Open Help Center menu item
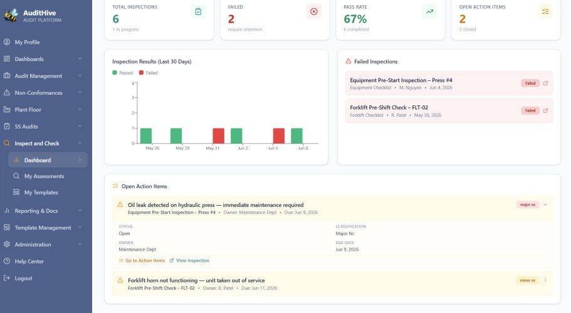 (45, 262)
